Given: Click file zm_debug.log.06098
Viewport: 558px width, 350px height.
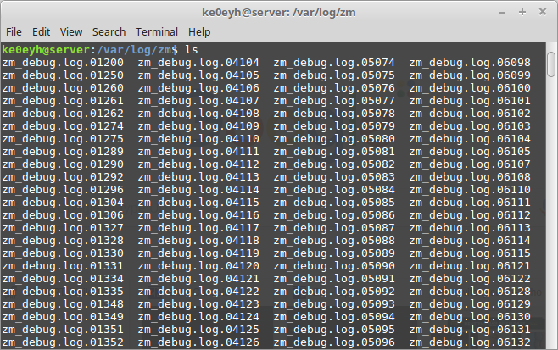Looking at the screenshot, I should click(470, 63).
